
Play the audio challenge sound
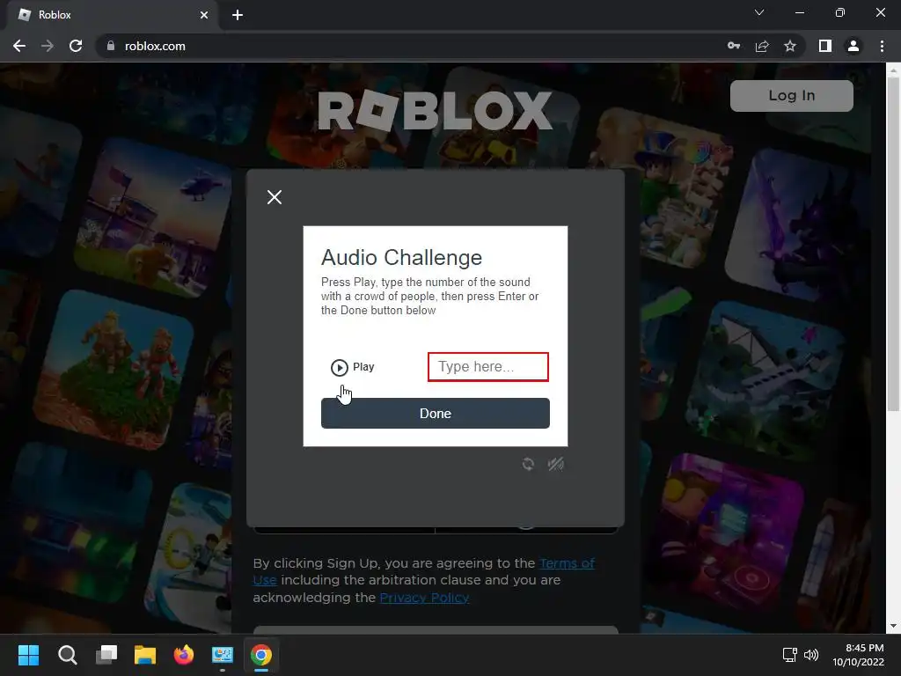(x=352, y=367)
